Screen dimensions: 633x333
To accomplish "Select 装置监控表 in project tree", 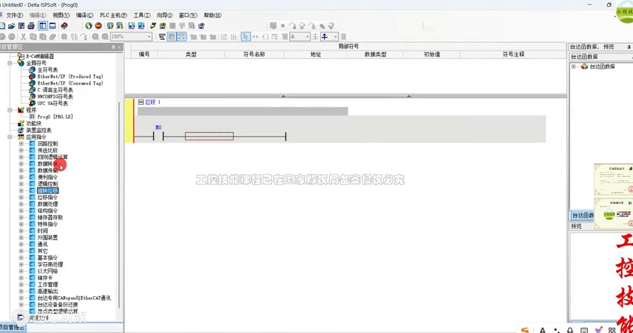I will [x=39, y=130].
